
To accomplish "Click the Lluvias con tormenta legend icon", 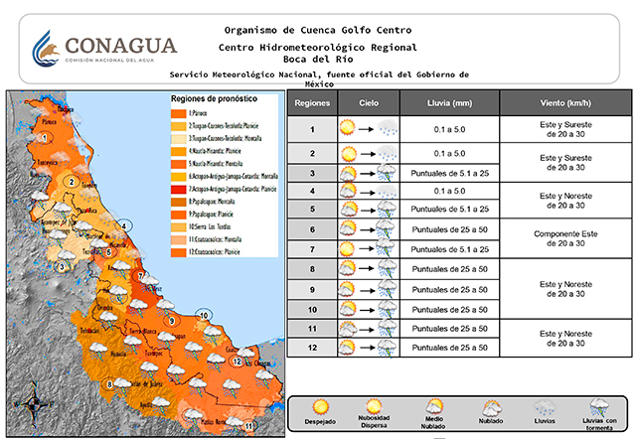I will coord(598,406).
